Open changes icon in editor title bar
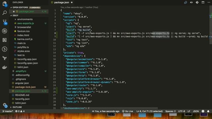 185,2
